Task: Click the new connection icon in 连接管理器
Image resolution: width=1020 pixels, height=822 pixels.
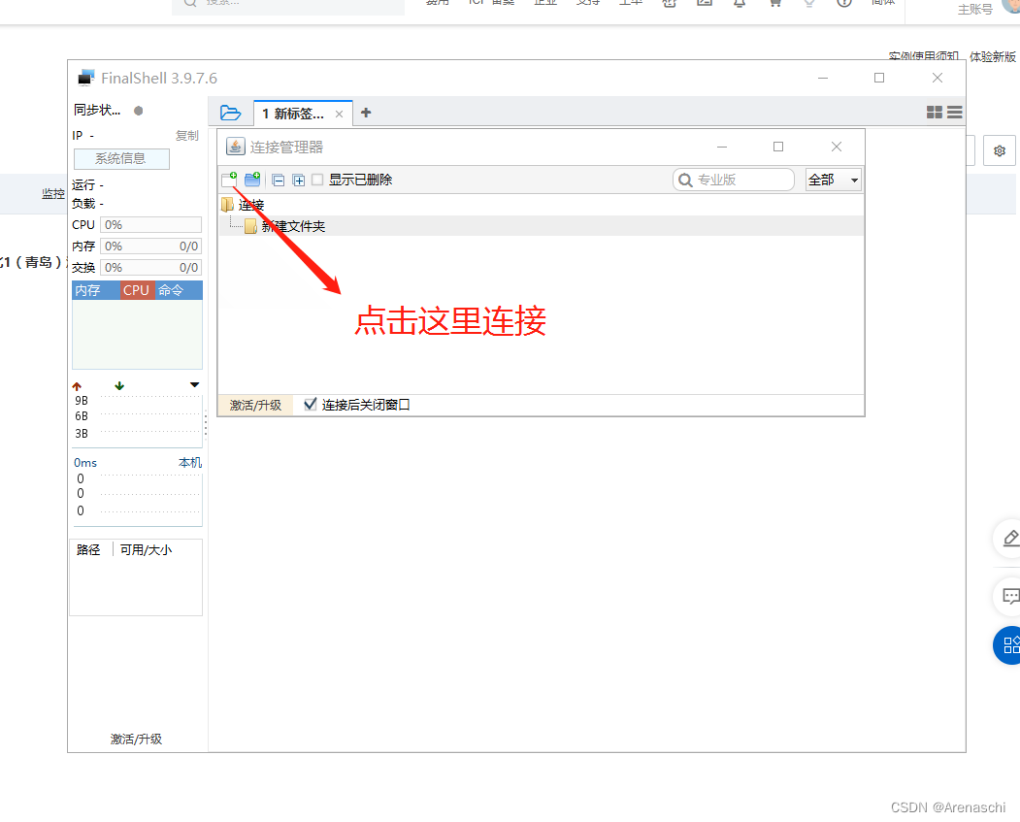Action: tap(230, 179)
